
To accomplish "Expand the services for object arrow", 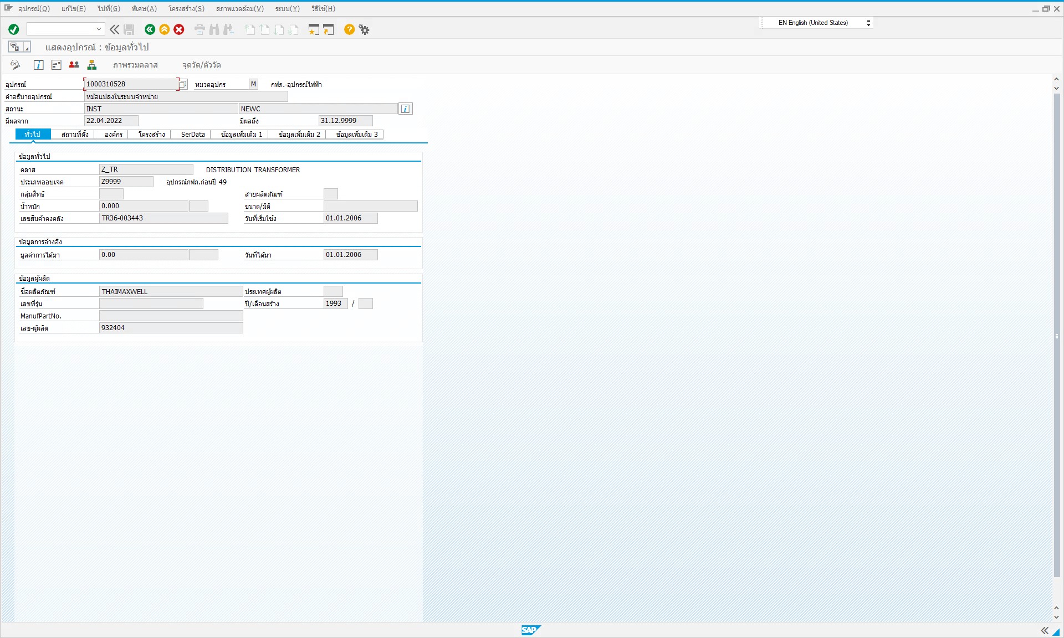I will (x=27, y=48).
